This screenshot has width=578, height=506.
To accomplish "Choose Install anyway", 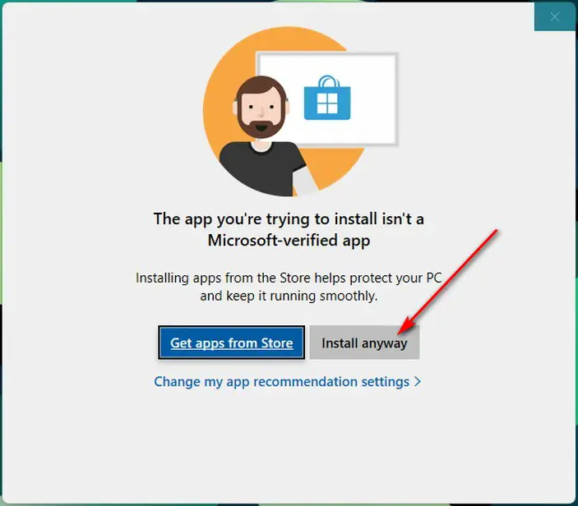I will 364,343.
